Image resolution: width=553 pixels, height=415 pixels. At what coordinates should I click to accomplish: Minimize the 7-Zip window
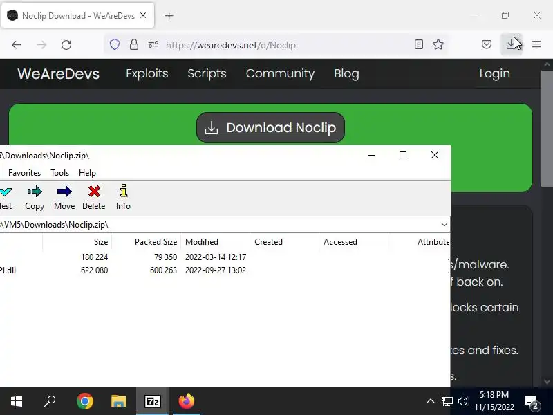click(372, 155)
